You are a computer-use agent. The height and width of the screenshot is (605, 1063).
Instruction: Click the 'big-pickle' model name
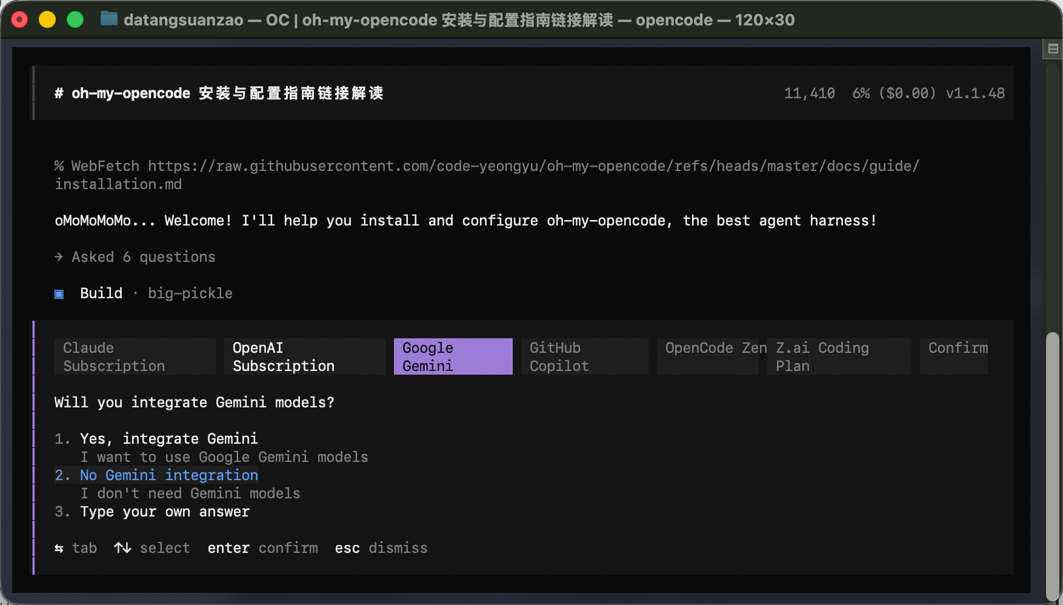point(190,293)
